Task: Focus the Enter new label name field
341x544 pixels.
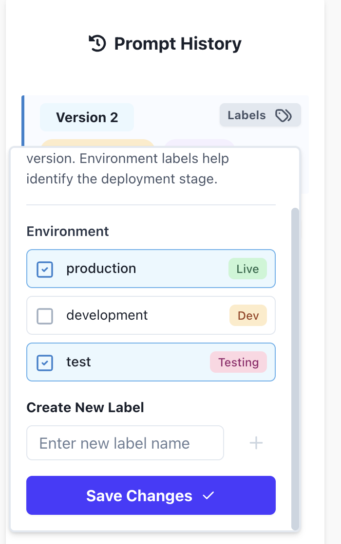Action: 125,443
